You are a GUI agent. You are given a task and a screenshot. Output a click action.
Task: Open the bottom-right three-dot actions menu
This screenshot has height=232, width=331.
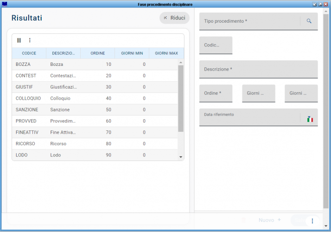point(312,221)
